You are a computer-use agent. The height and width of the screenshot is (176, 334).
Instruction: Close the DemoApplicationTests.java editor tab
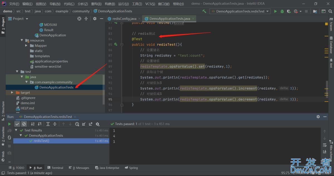(x=193, y=19)
